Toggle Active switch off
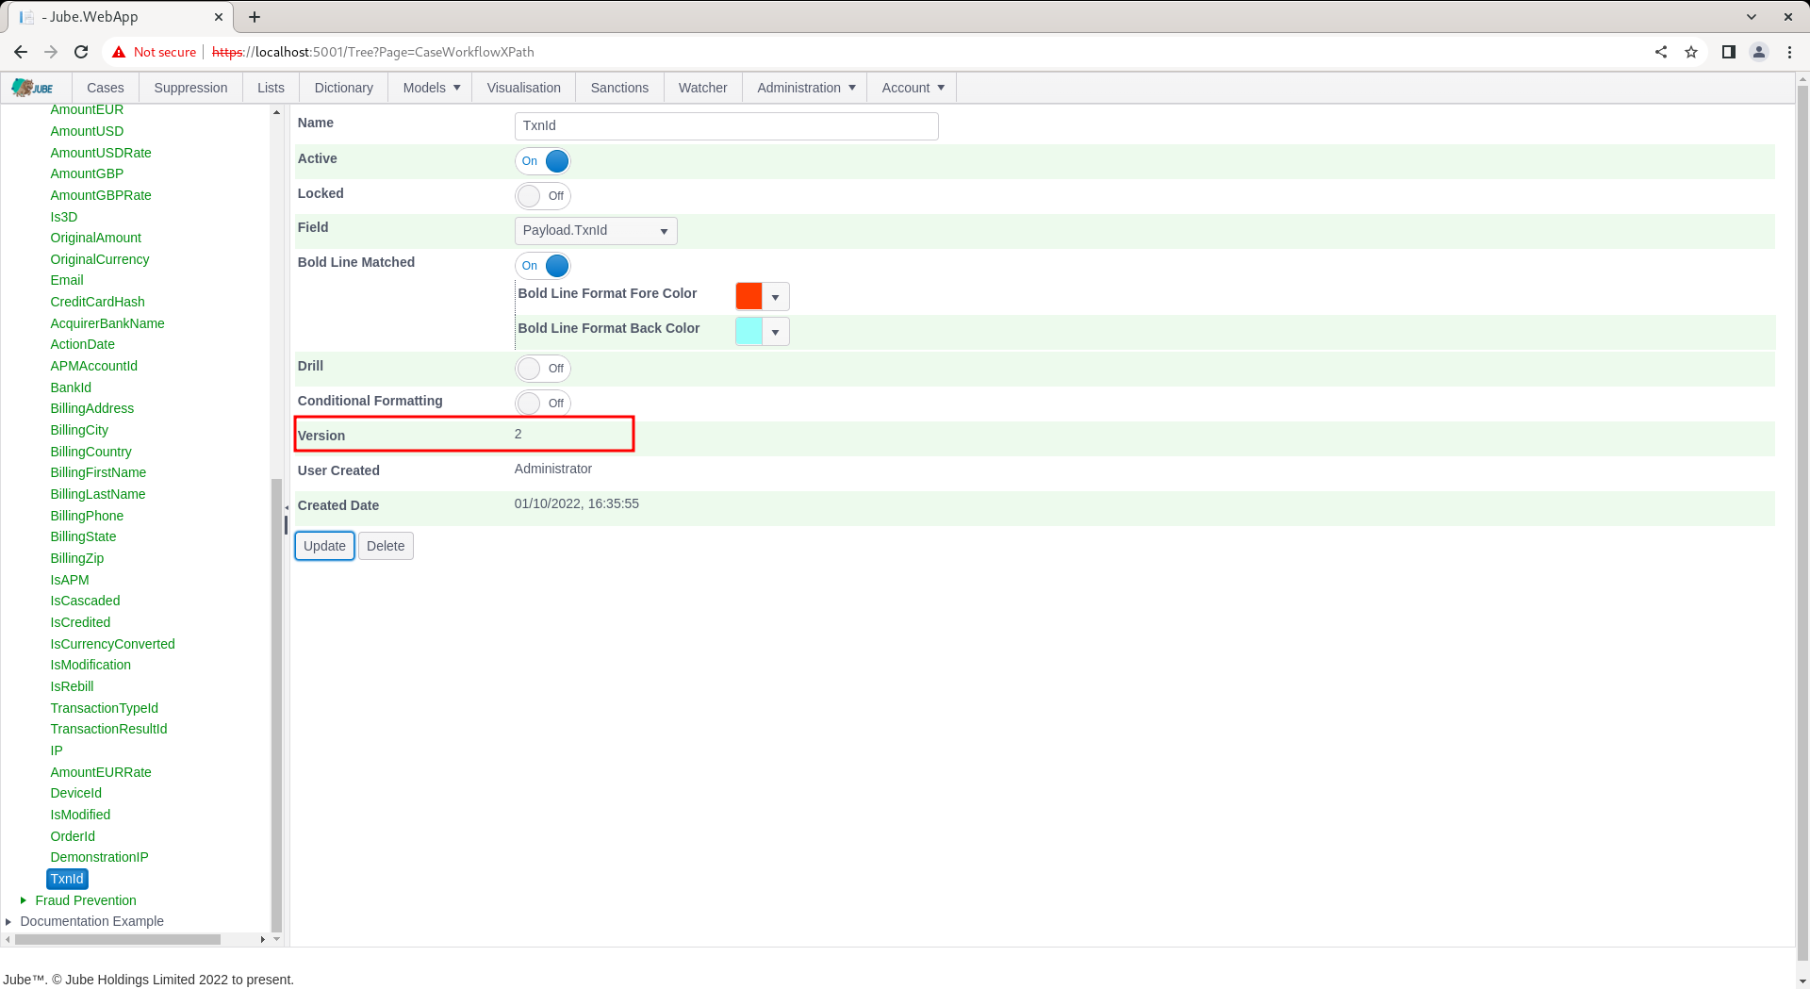Viewport: 1810px width, 989px height. [x=543, y=161]
